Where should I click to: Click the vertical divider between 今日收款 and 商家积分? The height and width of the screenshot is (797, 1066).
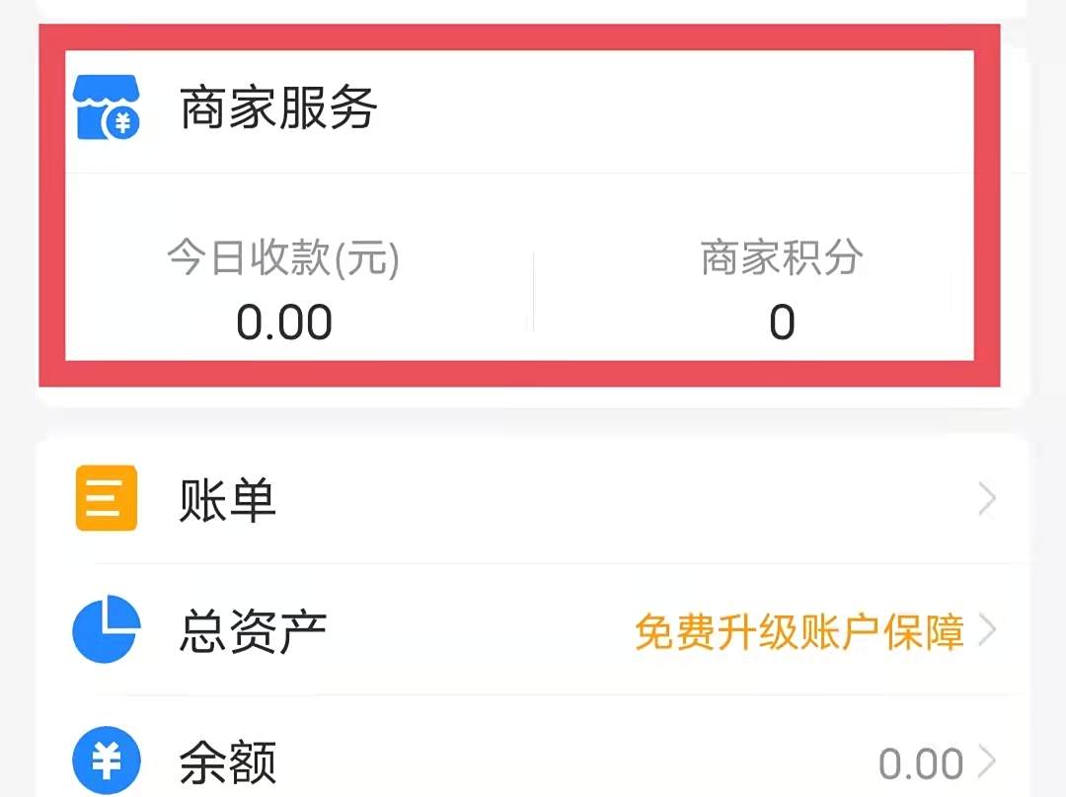click(x=534, y=292)
